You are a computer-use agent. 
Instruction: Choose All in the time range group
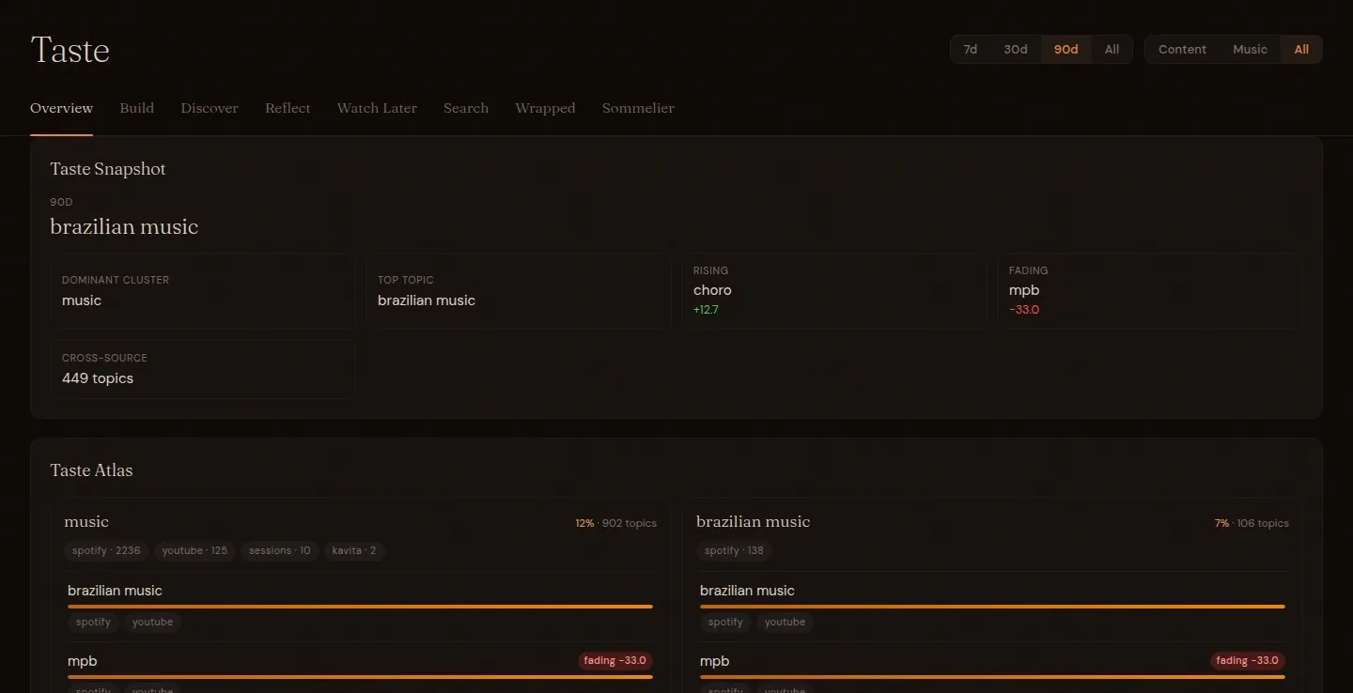pyautogui.click(x=1112, y=49)
